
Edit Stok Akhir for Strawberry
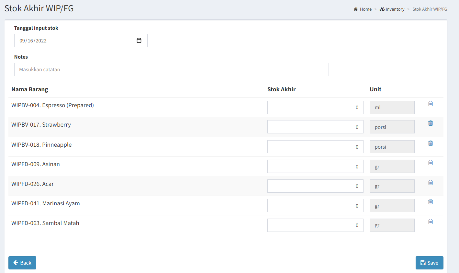[x=315, y=127]
